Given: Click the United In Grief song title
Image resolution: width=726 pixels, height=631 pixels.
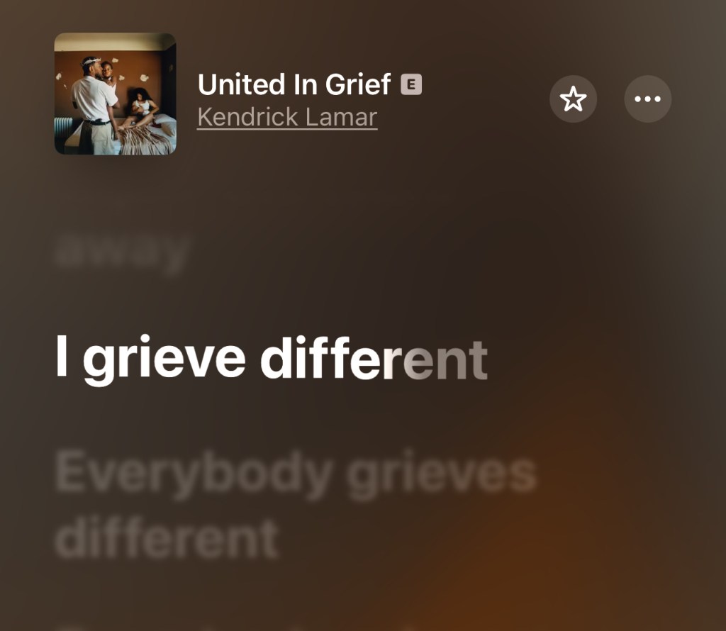Looking at the screenshot, I should (294, 84).
